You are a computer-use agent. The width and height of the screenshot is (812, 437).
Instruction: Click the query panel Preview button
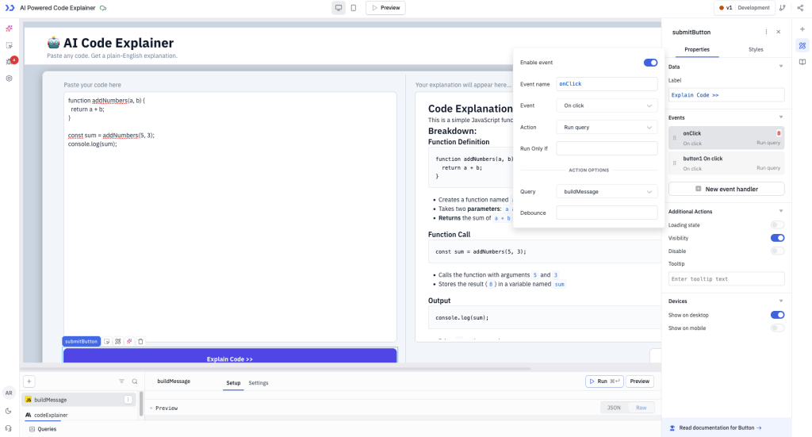pyautogui.click(x=640, y=381)
